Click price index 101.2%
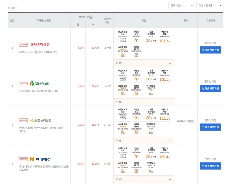The image size is (233, 184). (x=165, y=41)
